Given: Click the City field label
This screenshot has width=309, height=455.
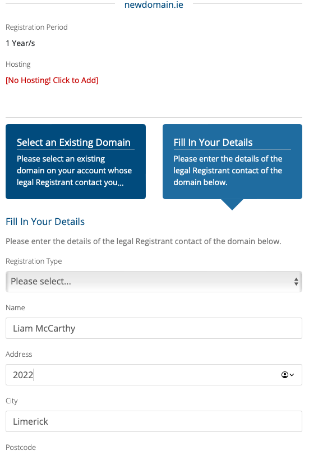Looking at the screenshot, I should click(12, 401).
